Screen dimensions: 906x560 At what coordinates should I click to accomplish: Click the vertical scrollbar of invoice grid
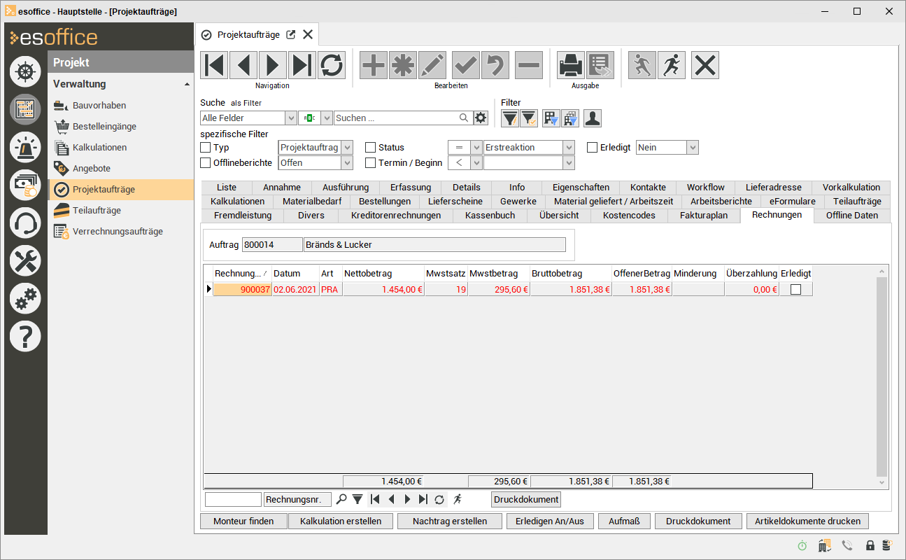[x=882, y=377]
